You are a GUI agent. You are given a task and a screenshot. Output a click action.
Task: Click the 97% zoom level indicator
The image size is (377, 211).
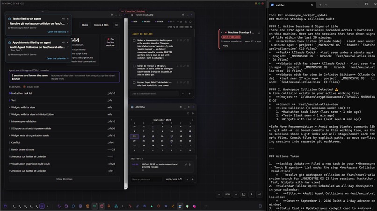pyautogui.click(x=227, y=194)
